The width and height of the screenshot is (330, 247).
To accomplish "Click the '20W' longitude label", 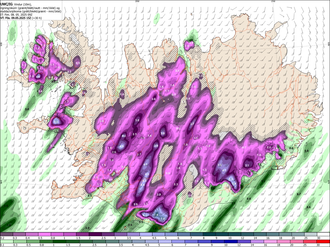I will pos(137,1).
